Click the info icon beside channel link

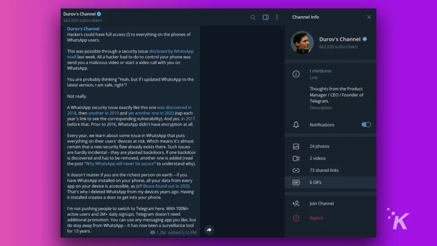point(296,74)
